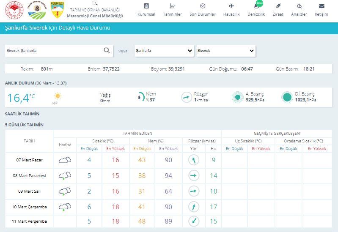The width and height of the screenshot is (338, 232).
Task: Click the green Yeni badge
Action: point(260,3)
